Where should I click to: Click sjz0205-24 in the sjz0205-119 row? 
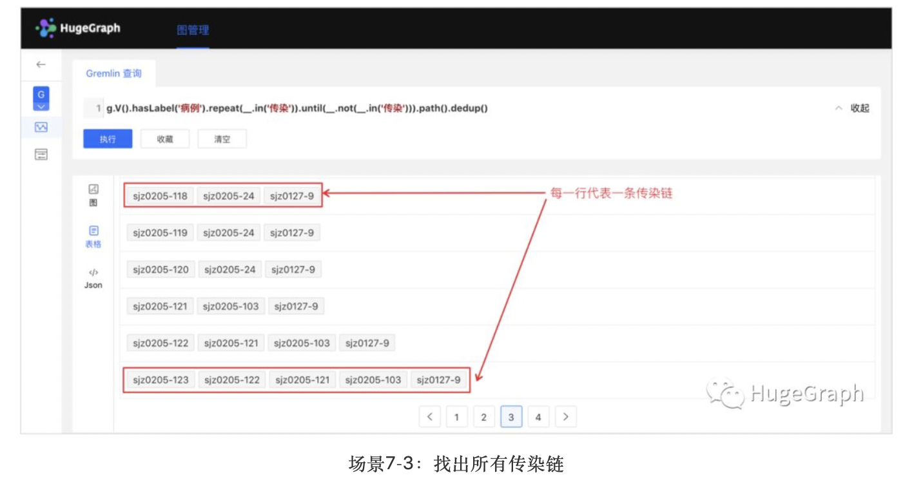[x=229, y=233]
